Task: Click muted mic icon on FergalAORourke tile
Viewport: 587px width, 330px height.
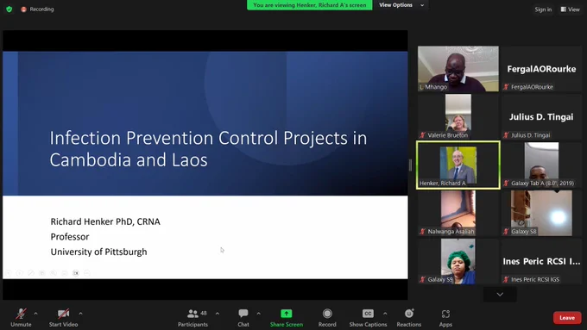Action: 506,87
